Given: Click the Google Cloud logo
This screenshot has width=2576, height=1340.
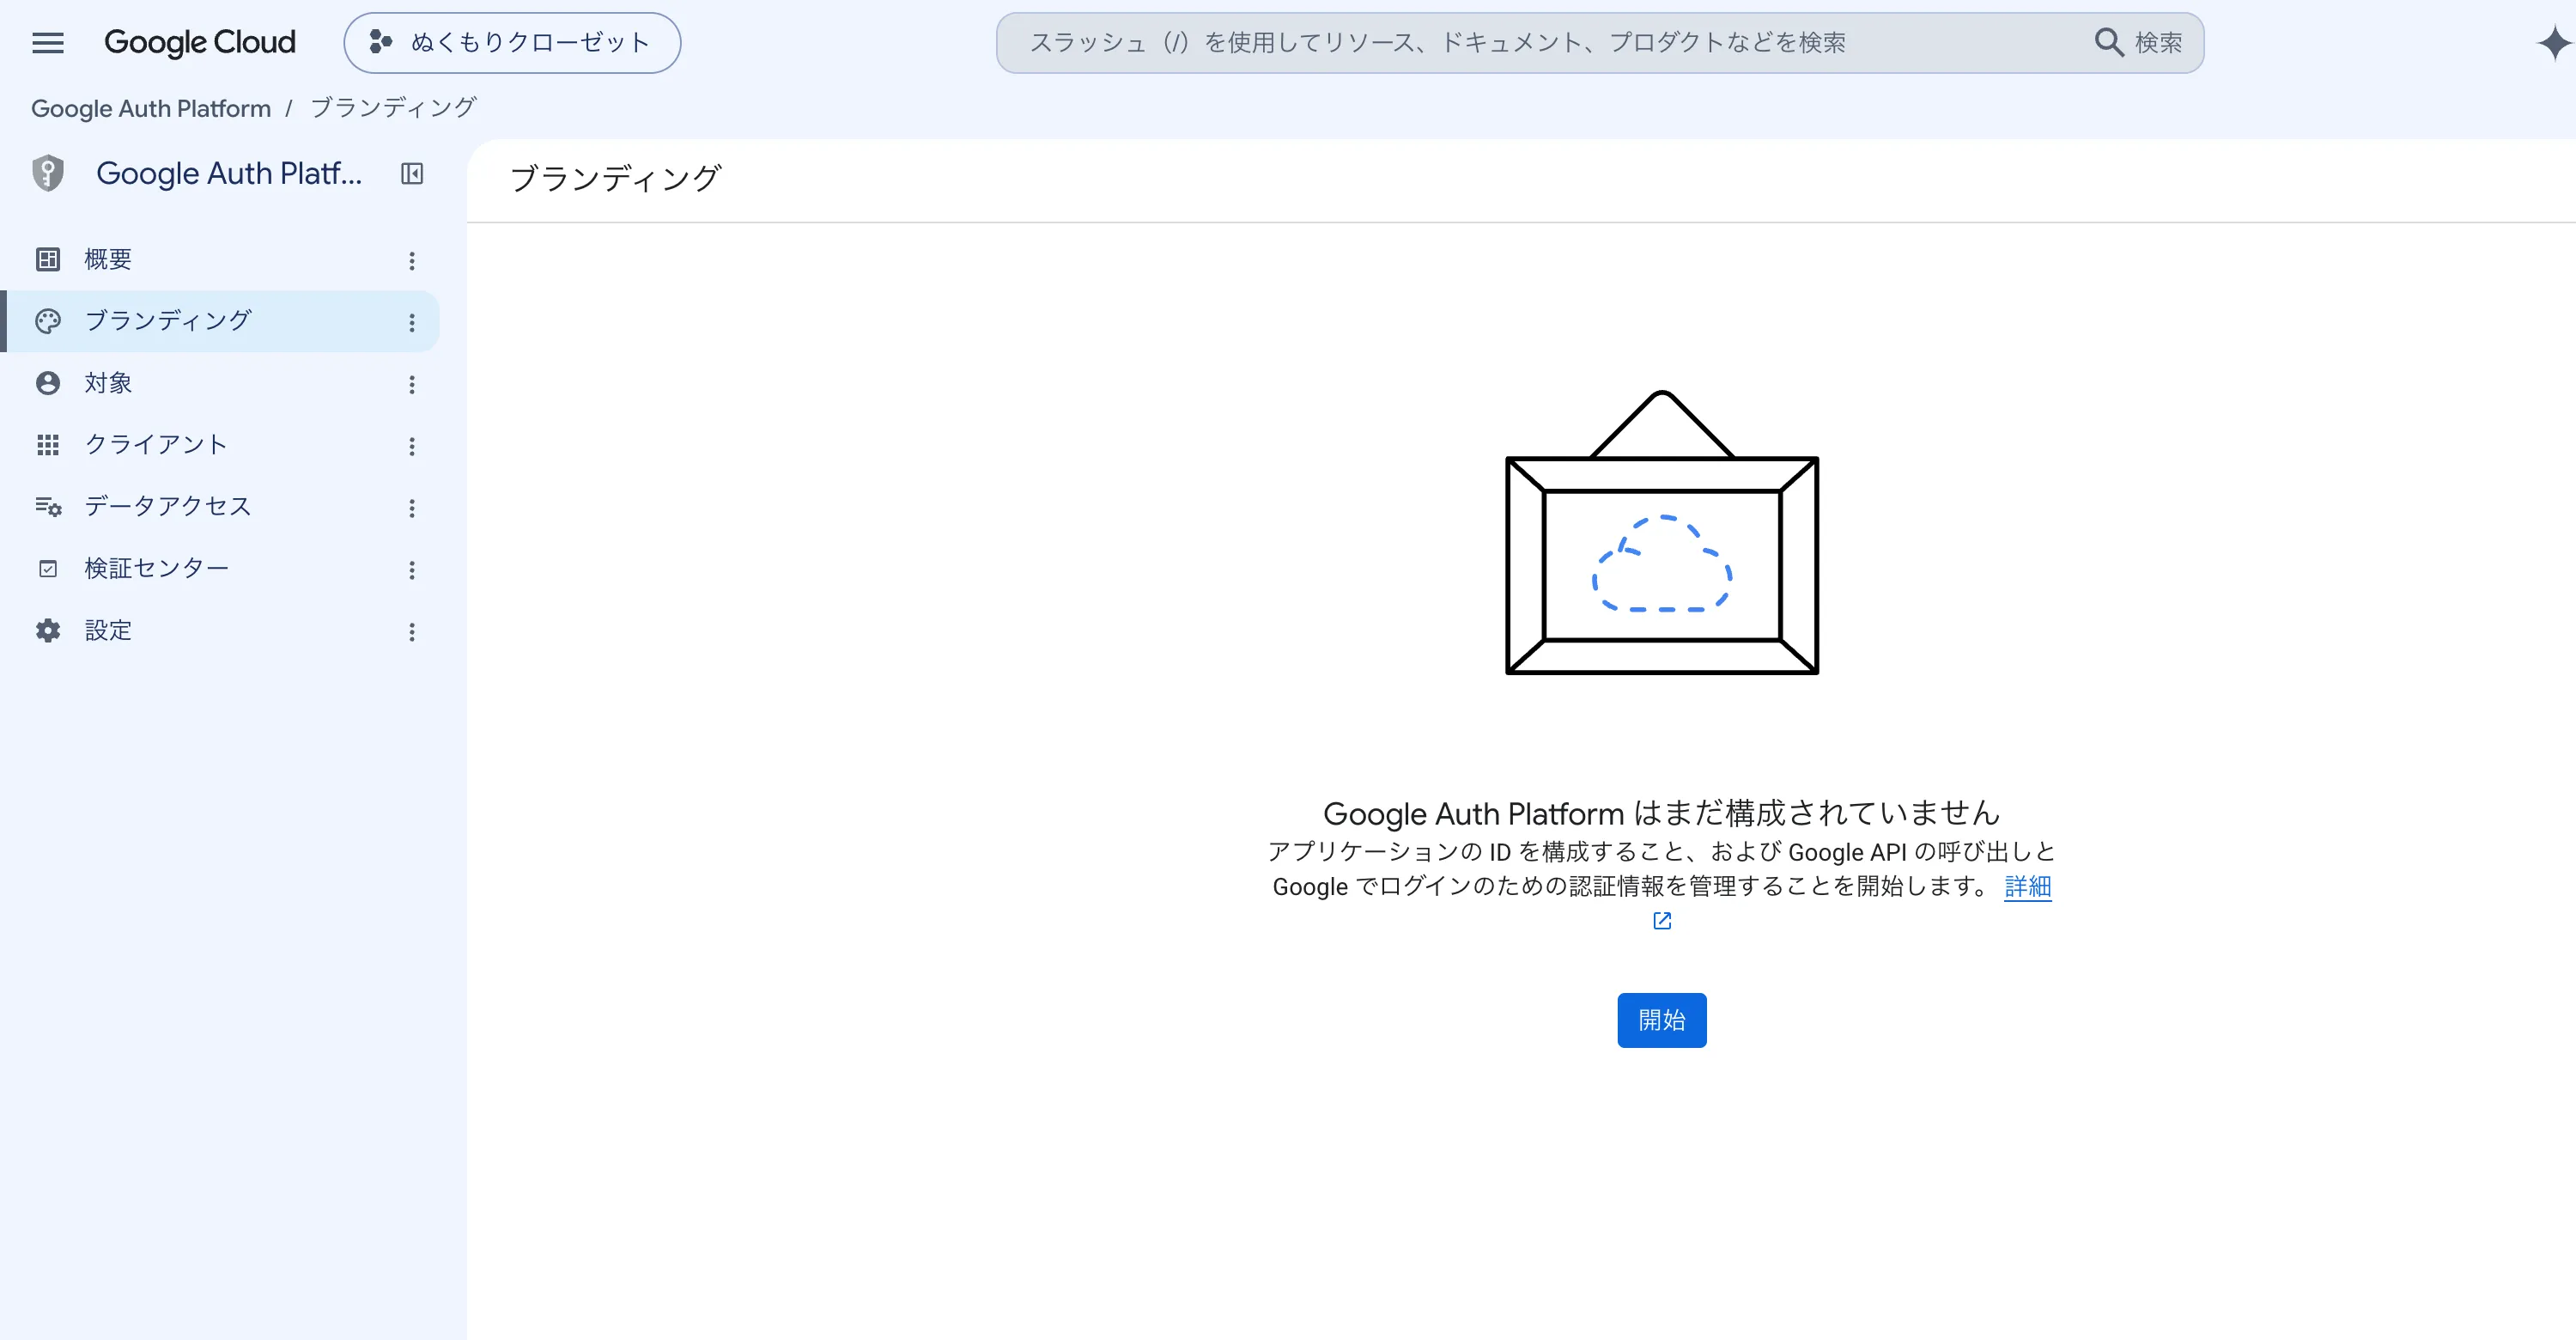Looking at the screenshot, I should point(200,42).
